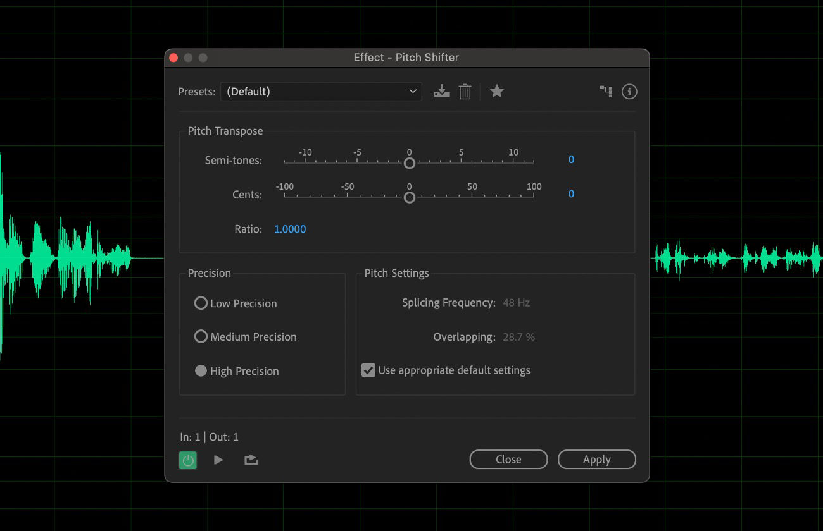This screenshot has height=531, width=823.
Task: Close the Pitch Shifter dialog
Action: [x=508, y=460]
